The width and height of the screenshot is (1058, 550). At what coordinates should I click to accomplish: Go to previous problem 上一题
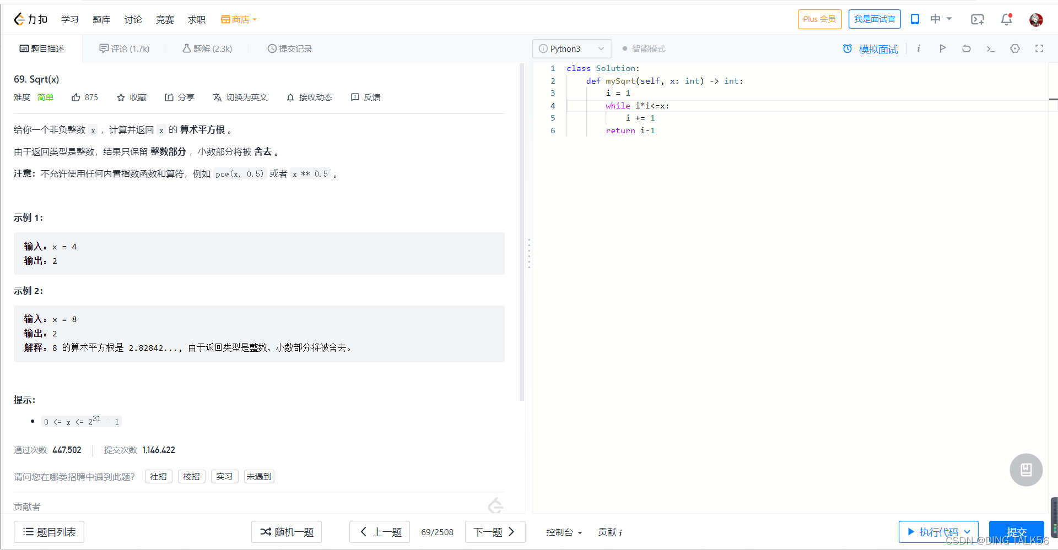click(x=380, y=532)
